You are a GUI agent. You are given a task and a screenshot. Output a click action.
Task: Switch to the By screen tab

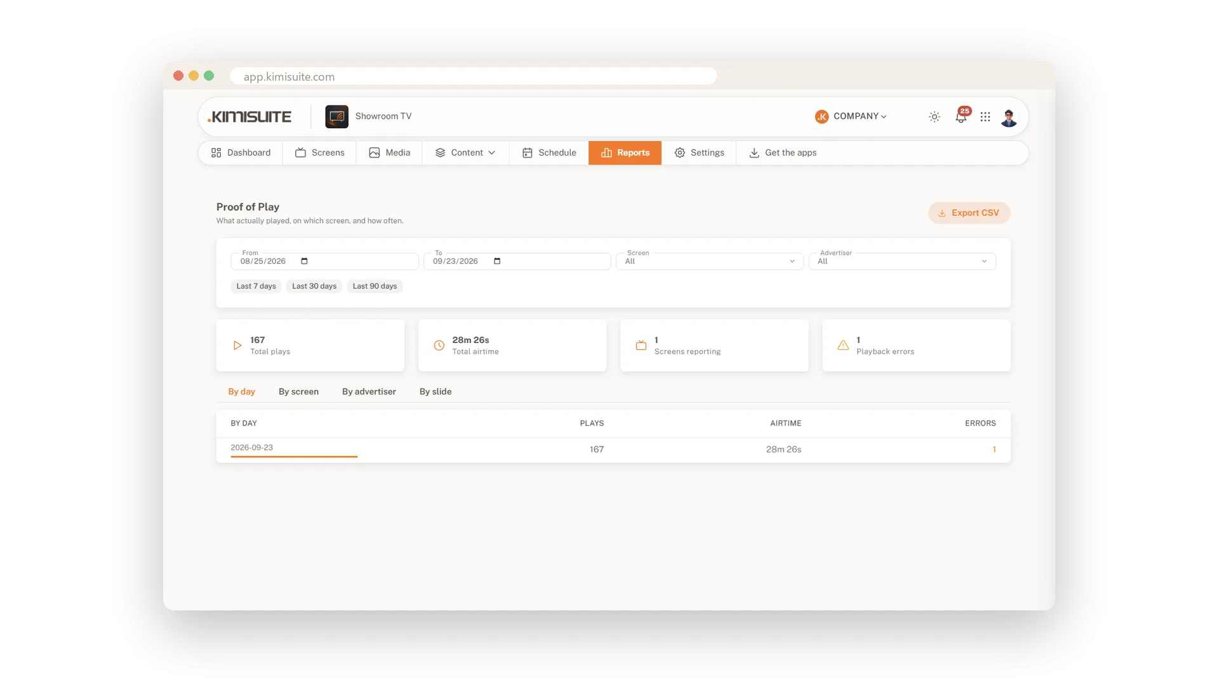click(x=298, y=392)
